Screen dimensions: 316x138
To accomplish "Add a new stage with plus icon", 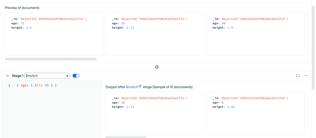I will click(x=157, y=67).
